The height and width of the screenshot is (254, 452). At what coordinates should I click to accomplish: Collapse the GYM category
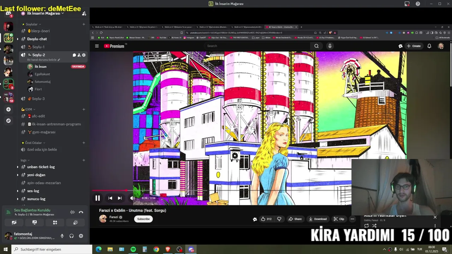click(28, 109)
